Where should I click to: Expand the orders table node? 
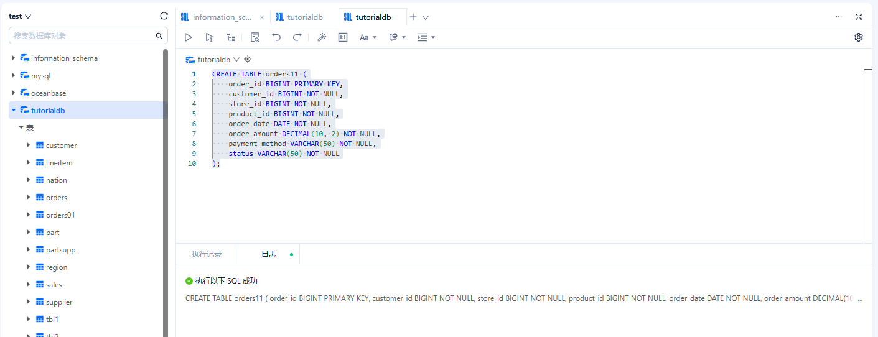(29, 197)
